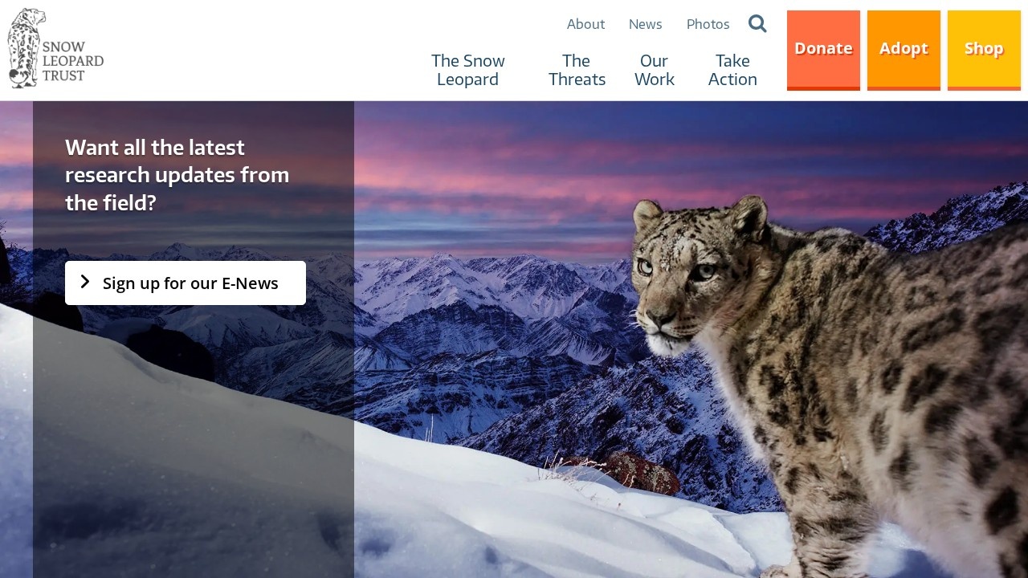Visit the Photos link in header
The width and height of the screenshot is (1028, 578).
[708, 24]
